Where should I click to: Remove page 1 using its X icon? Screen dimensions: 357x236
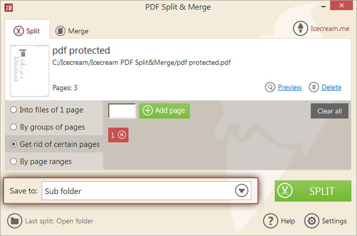point(122,135)
